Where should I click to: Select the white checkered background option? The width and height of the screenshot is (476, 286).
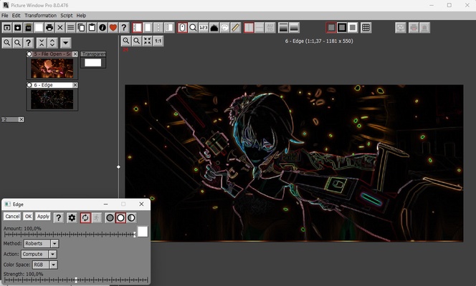pos(353,28)
